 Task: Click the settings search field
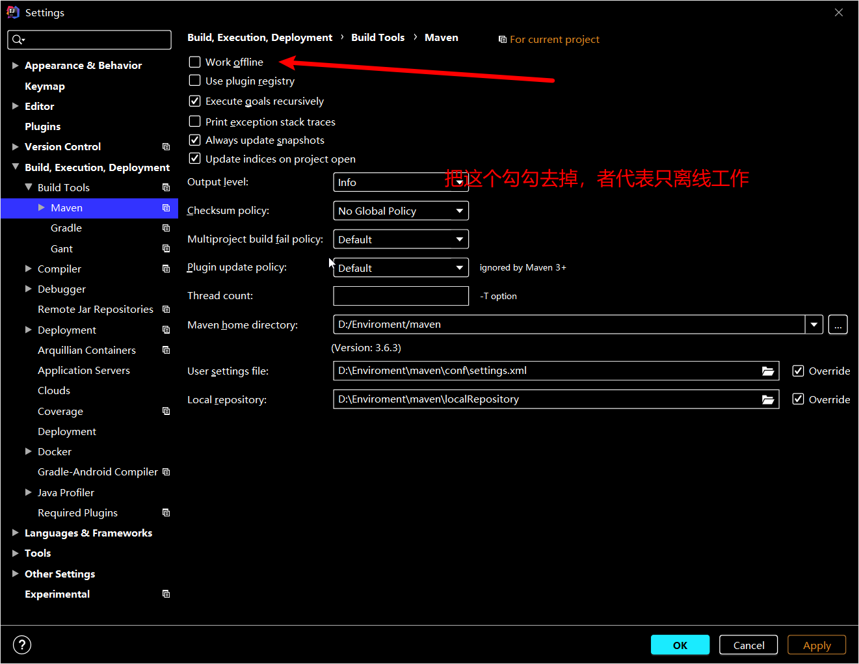click(x=90, y=40)
